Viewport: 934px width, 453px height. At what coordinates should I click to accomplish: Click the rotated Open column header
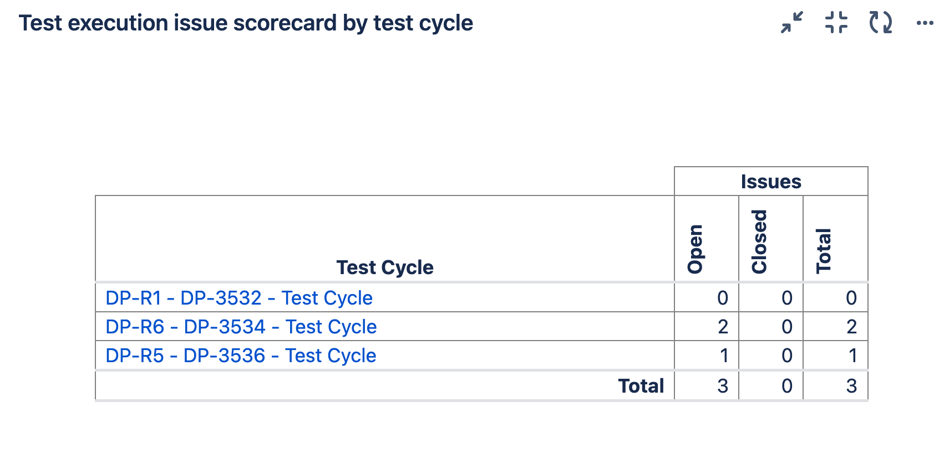(x=695, y=249)
